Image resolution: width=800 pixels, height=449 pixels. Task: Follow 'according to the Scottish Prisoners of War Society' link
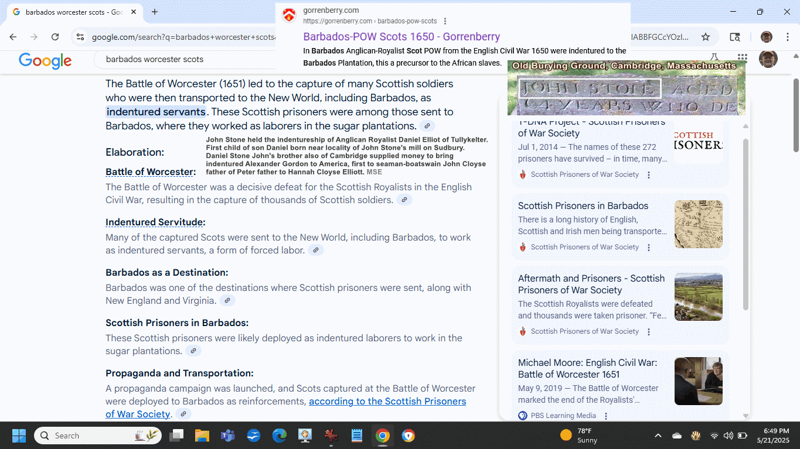286,407
